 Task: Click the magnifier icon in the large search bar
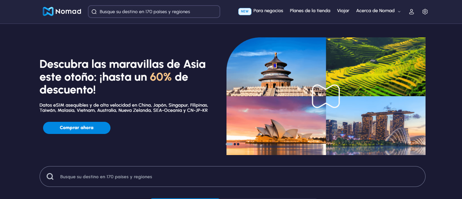[50, 177]
